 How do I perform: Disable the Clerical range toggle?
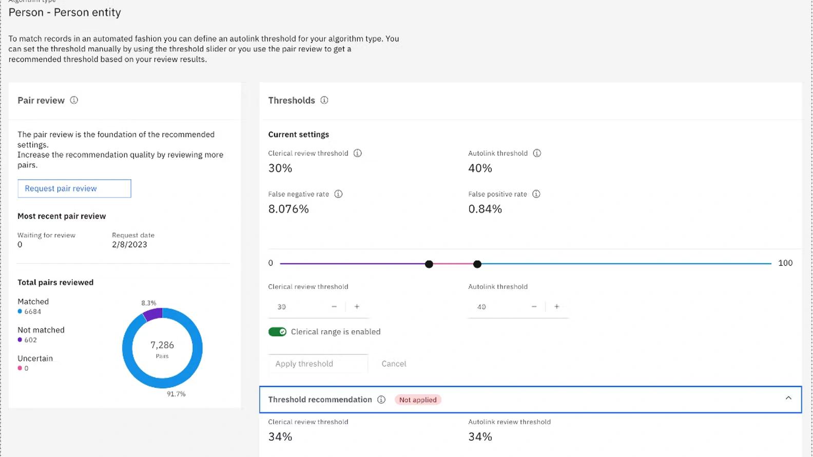coord(277,332)
